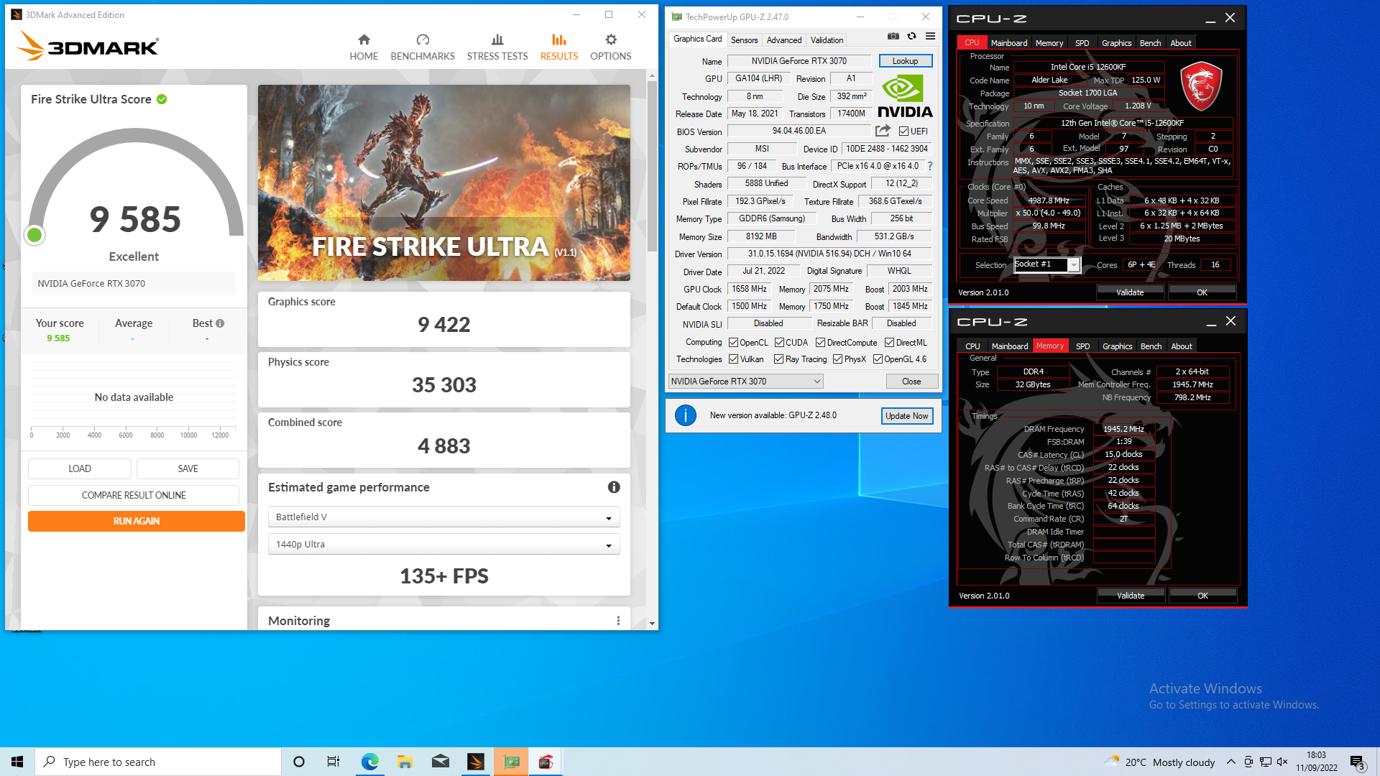Screen dimensions: 1380x776
Task: Open the 3DMark Results section
Action: [559, 47]
